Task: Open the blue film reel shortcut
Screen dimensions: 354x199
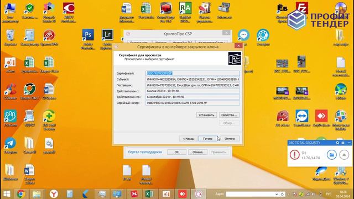Action: (263, 38)
